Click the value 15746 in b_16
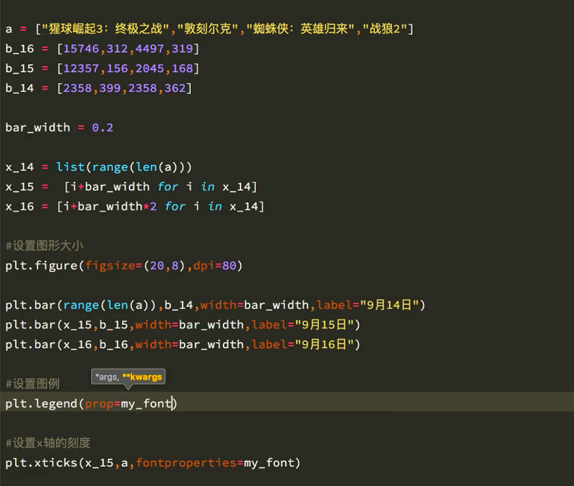The width and height of the screenshot is (574, 486). coord(81,48)
